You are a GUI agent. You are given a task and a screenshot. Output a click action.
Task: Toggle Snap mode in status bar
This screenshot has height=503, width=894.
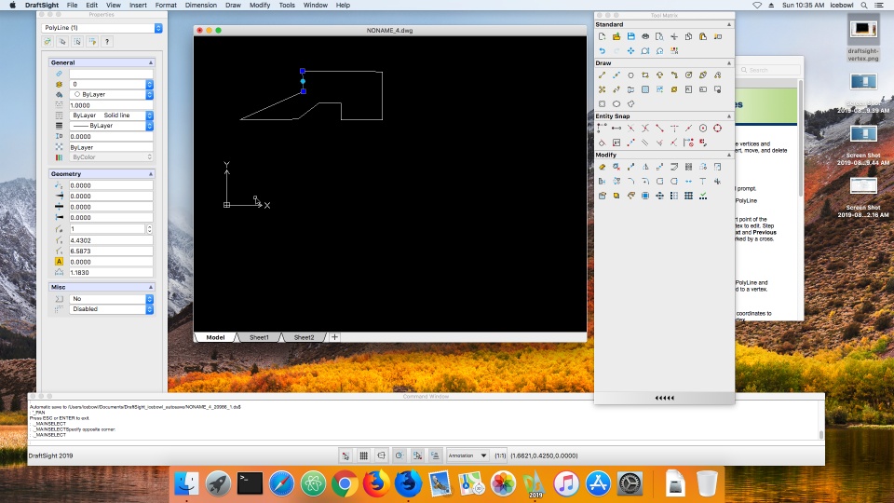point(345,455)
